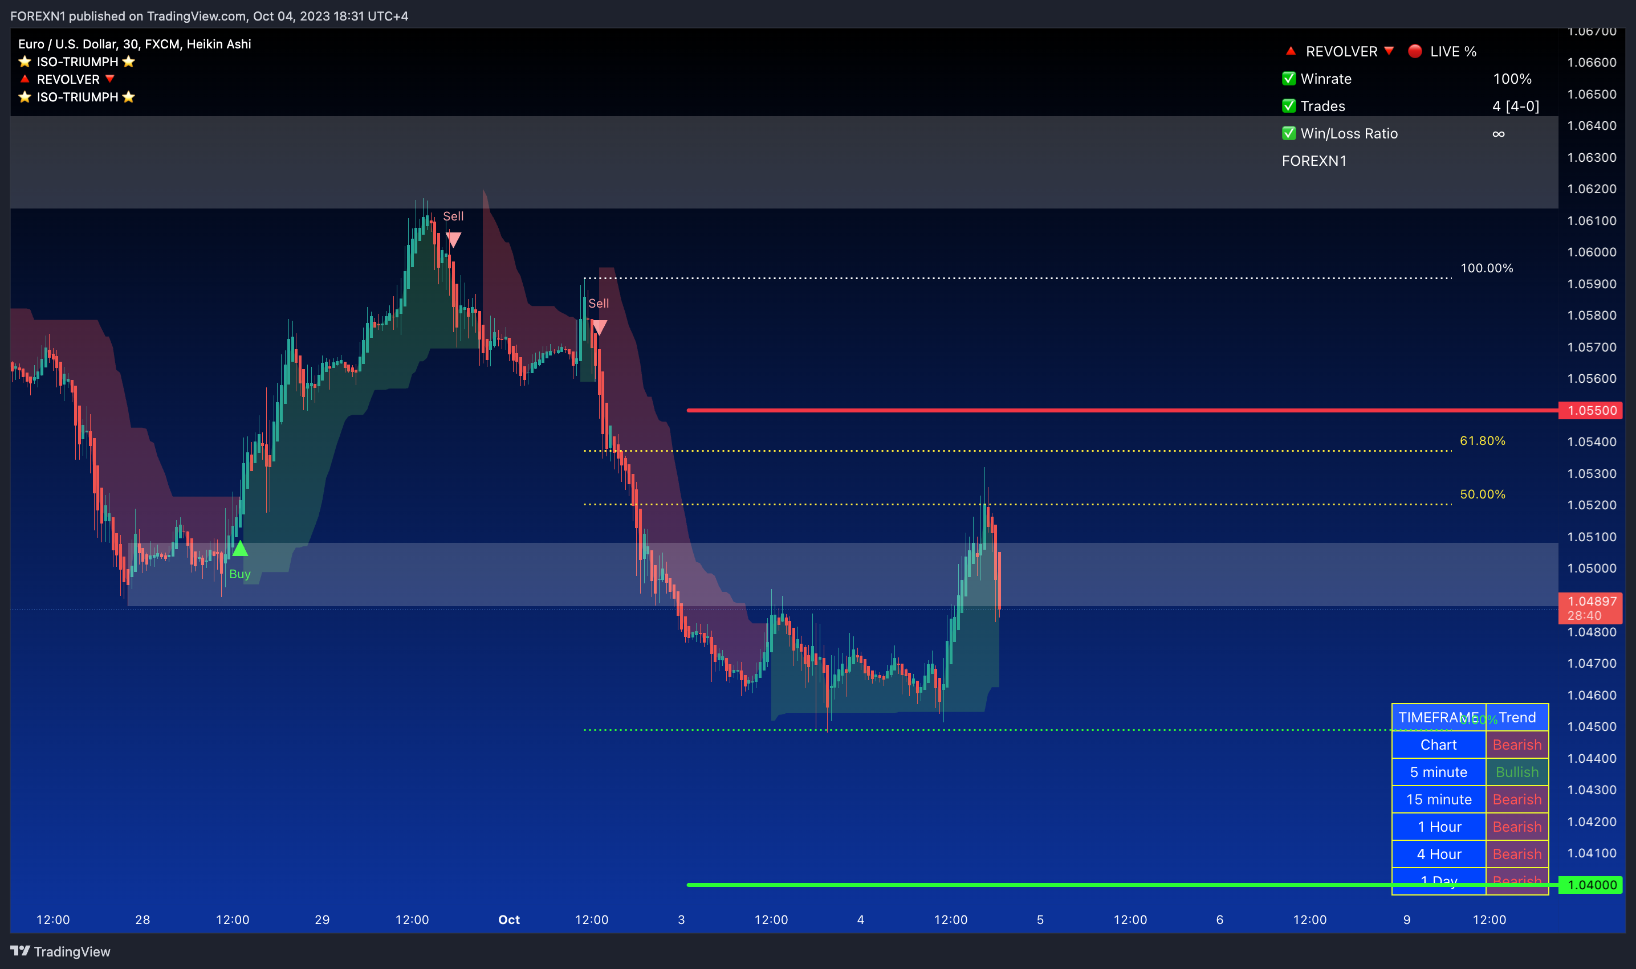The image size is (1636, 969).
Task: Click the current price label 1.04897
Action: [x=1592, y=607]
